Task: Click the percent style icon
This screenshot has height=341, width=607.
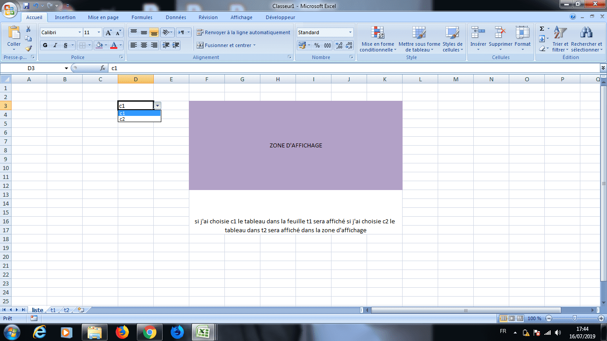Action: click(317, 45)
